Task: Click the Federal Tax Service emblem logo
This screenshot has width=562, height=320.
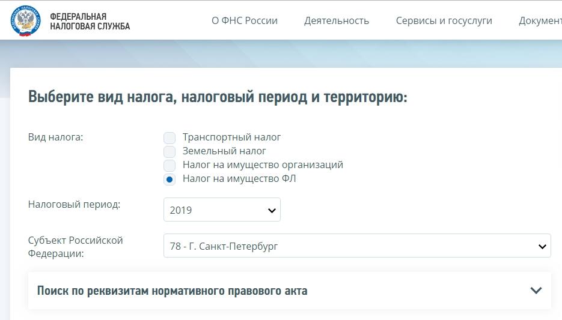Action: pyautogui.click(x=25, y=21)
